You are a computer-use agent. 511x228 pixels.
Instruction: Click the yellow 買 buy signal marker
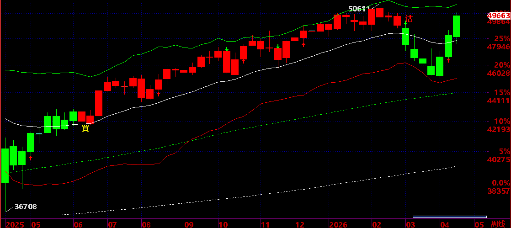click(x=85, y=128)
